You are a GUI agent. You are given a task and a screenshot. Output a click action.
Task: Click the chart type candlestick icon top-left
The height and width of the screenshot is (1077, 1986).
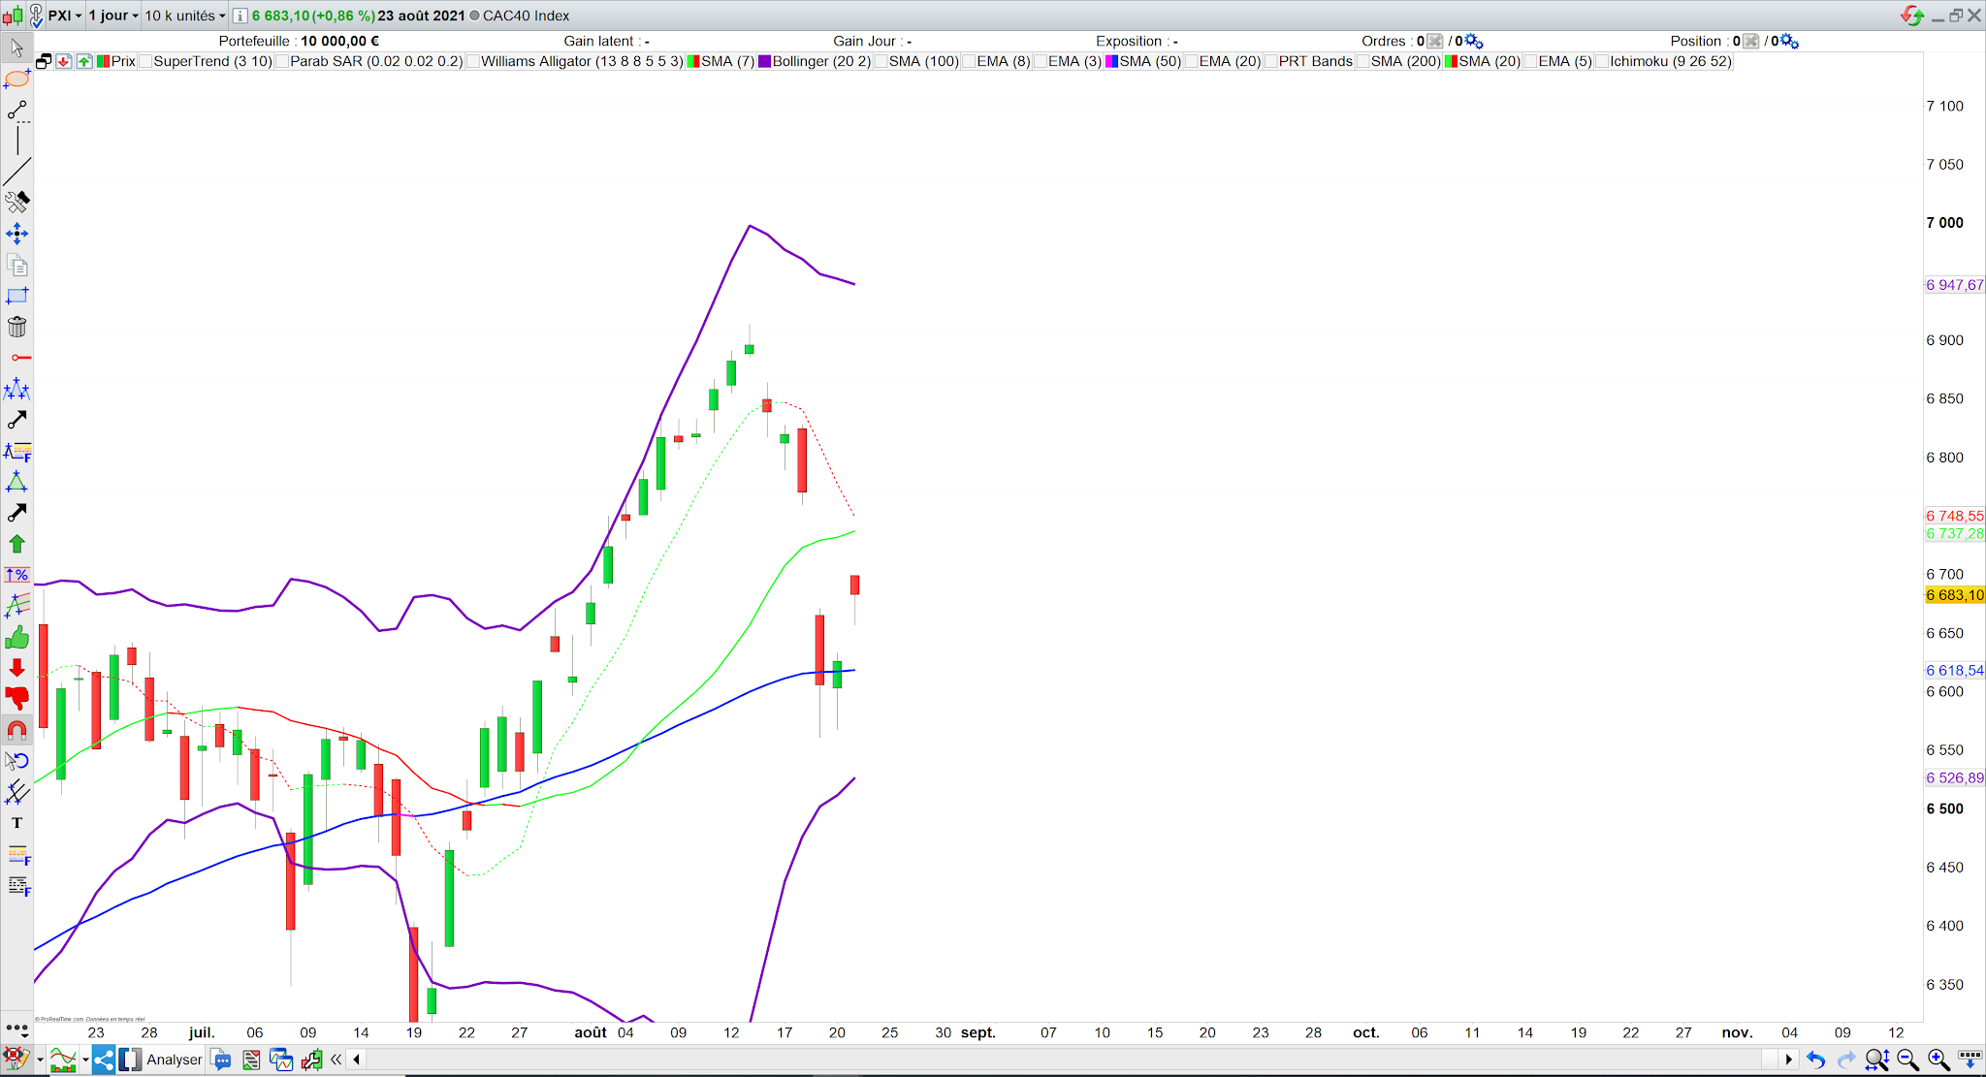tap(13, 16)
